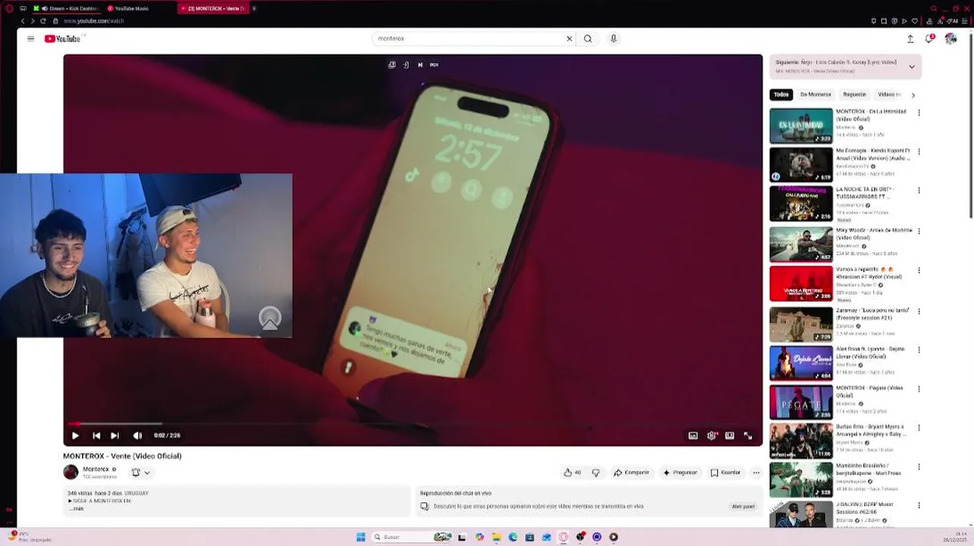Clear the search box text
The height and width of the screenshot is (546, 974).
click(569, 39)
